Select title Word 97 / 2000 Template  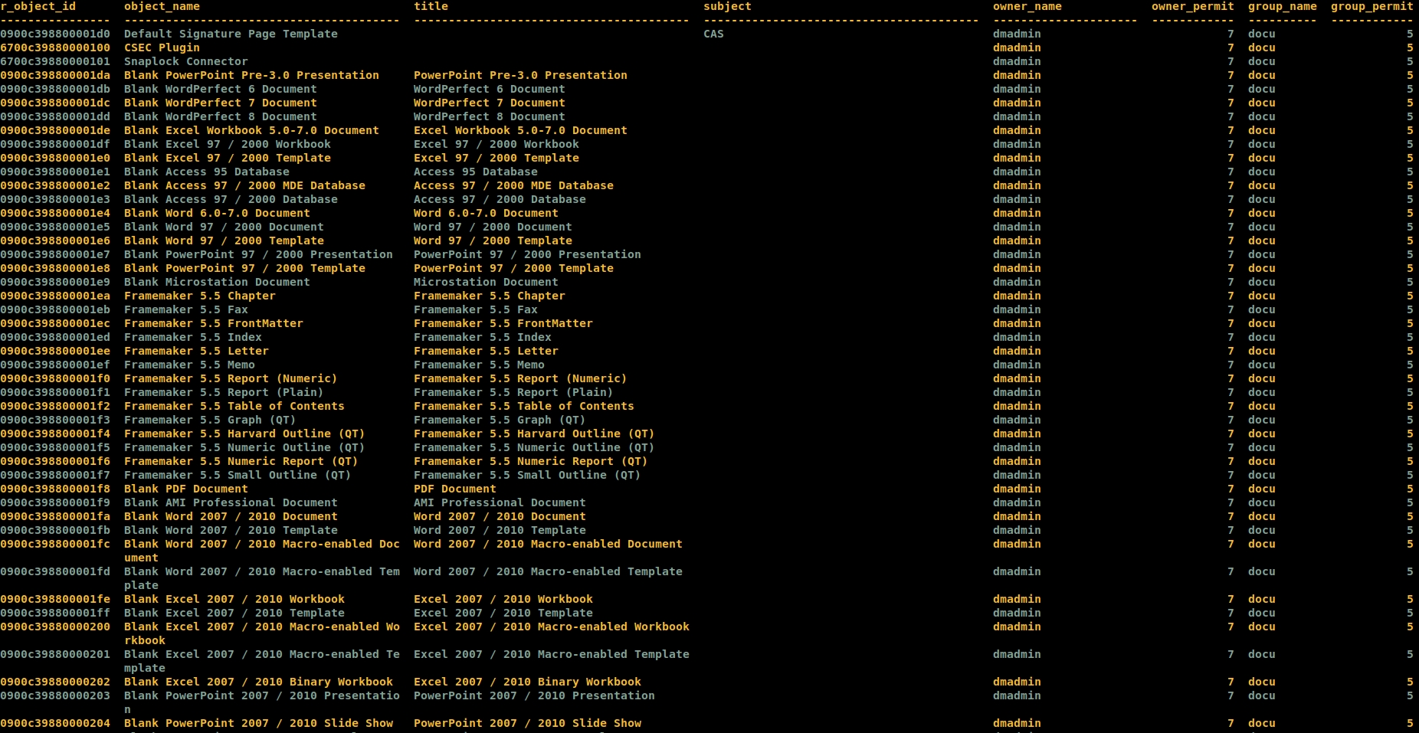click(x=493, y=241)
